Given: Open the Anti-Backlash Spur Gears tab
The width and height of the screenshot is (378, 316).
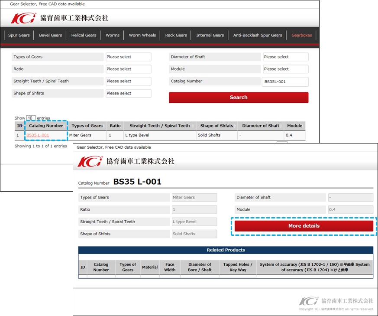Looking at the screenshot, I should 257,35.
